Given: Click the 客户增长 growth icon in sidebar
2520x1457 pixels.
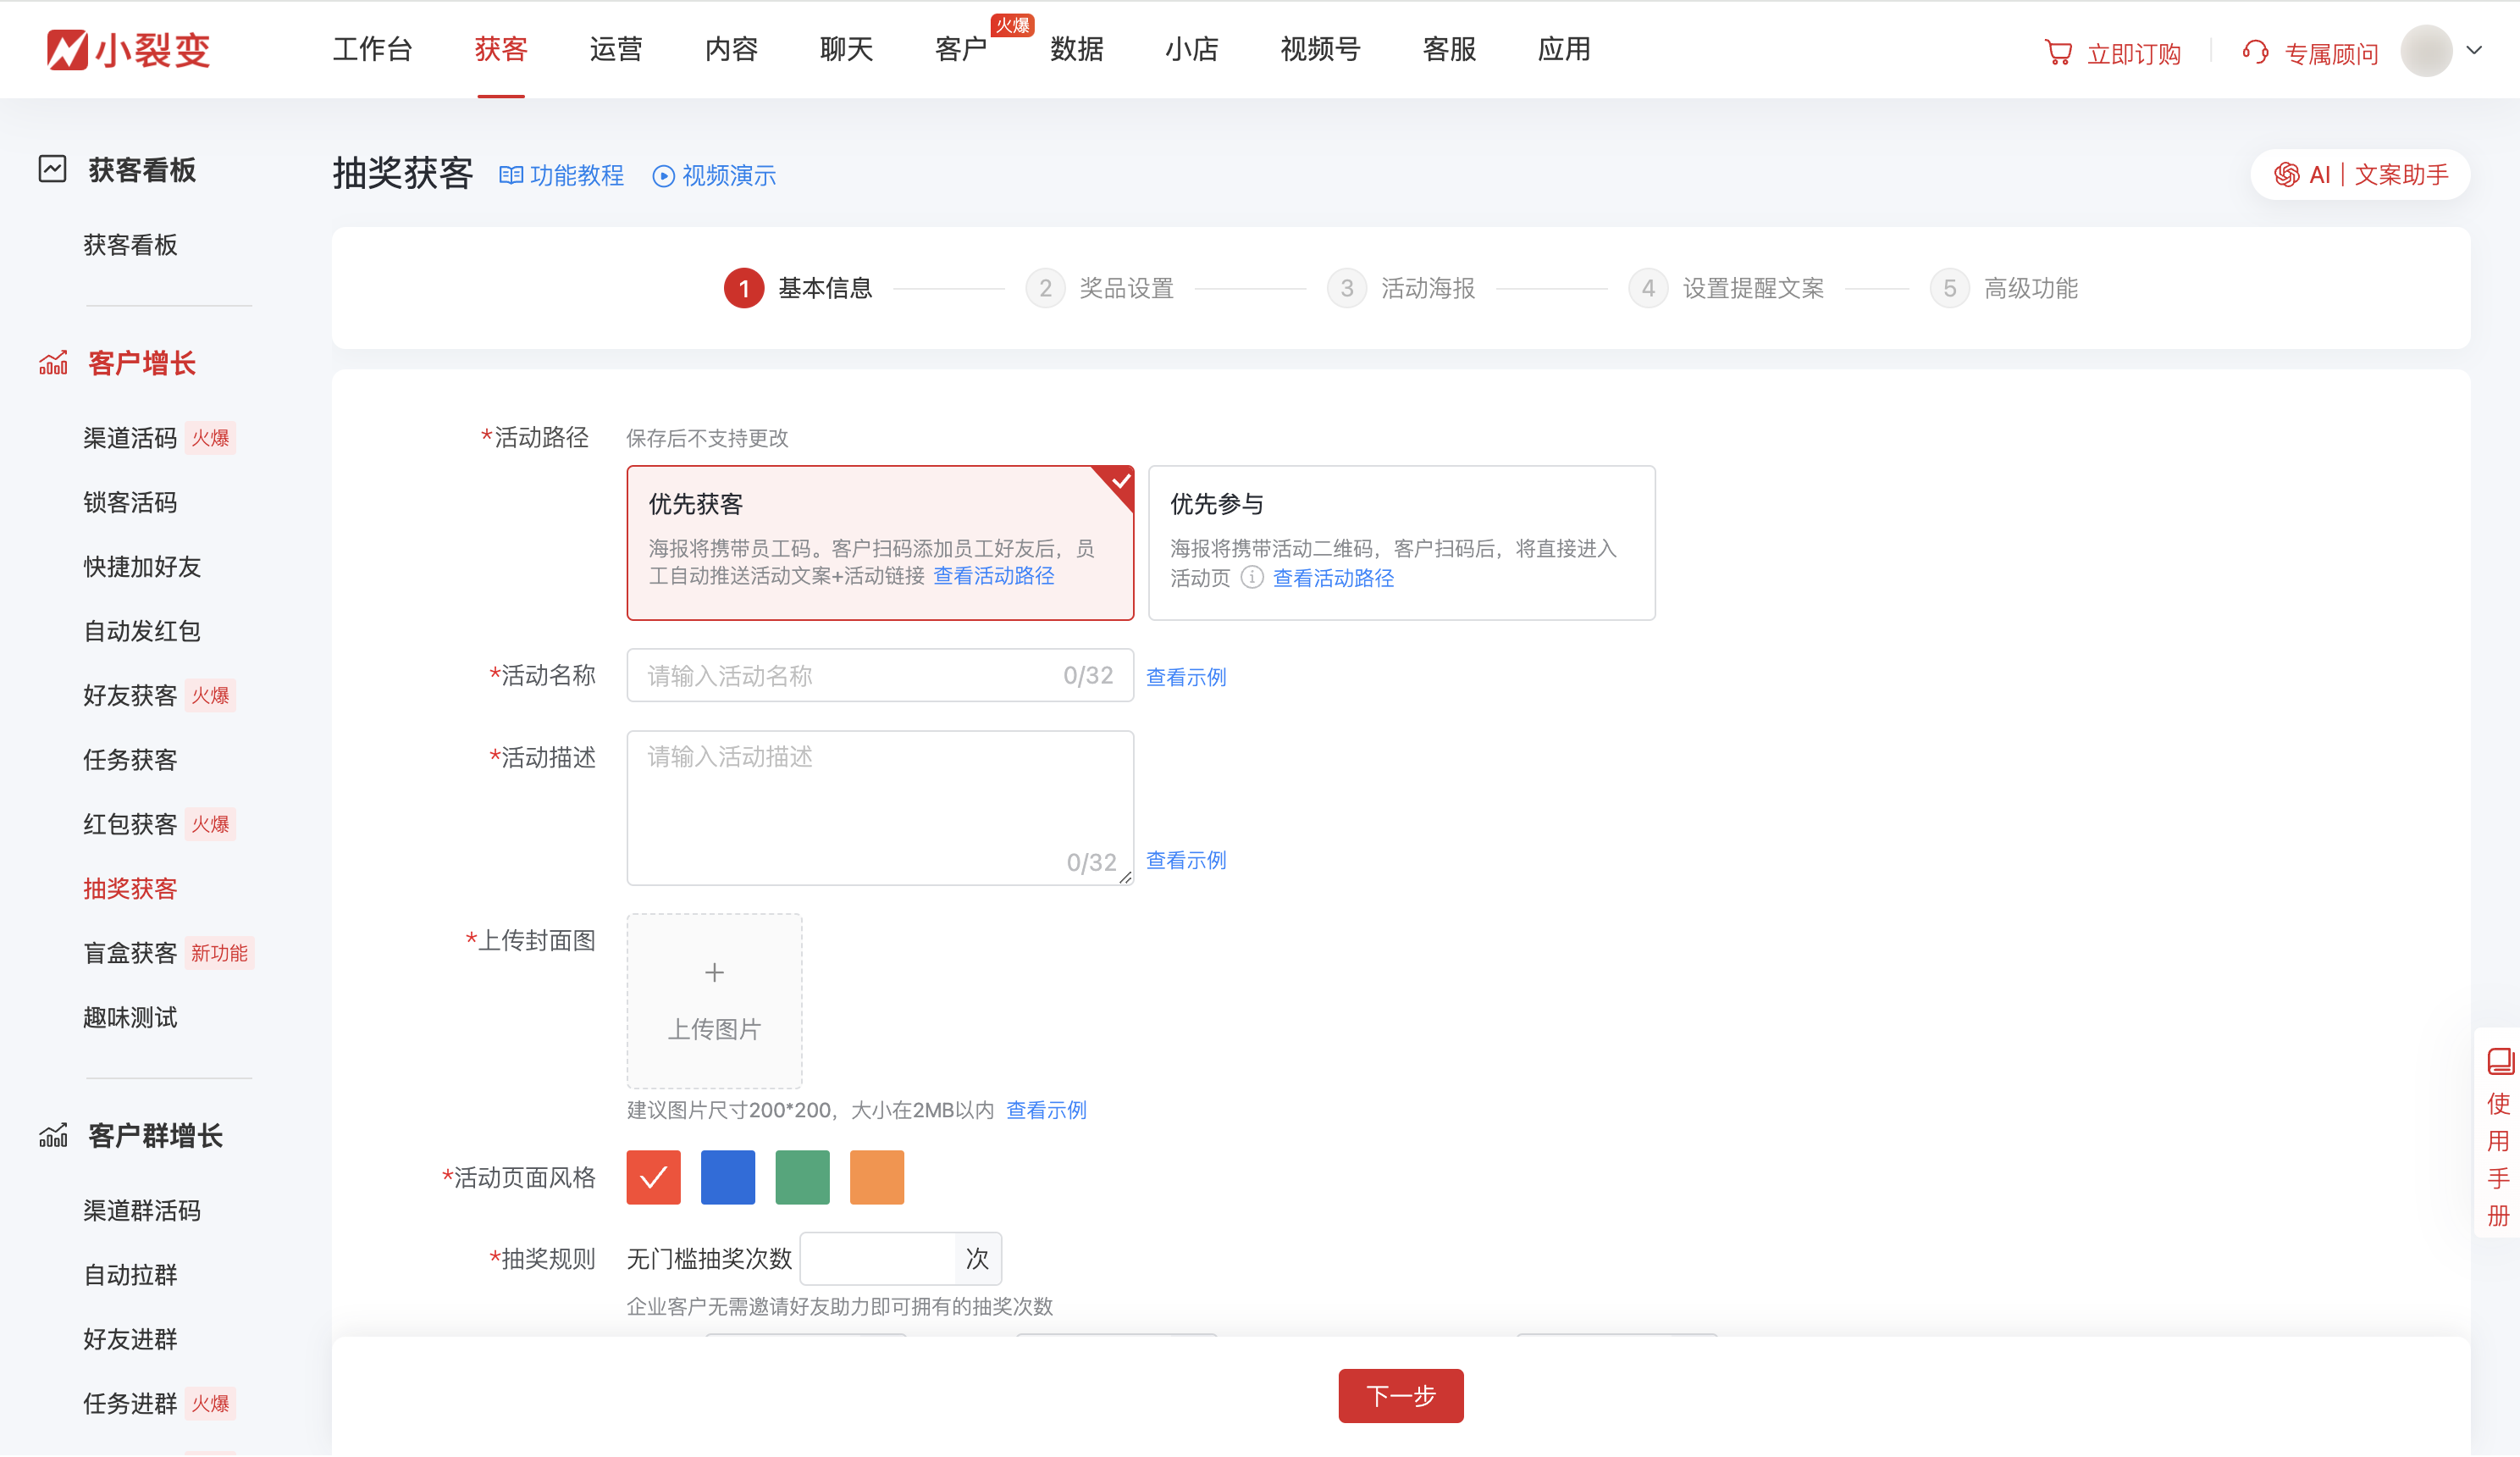Looking at the screenshot, I should (52, 361).
